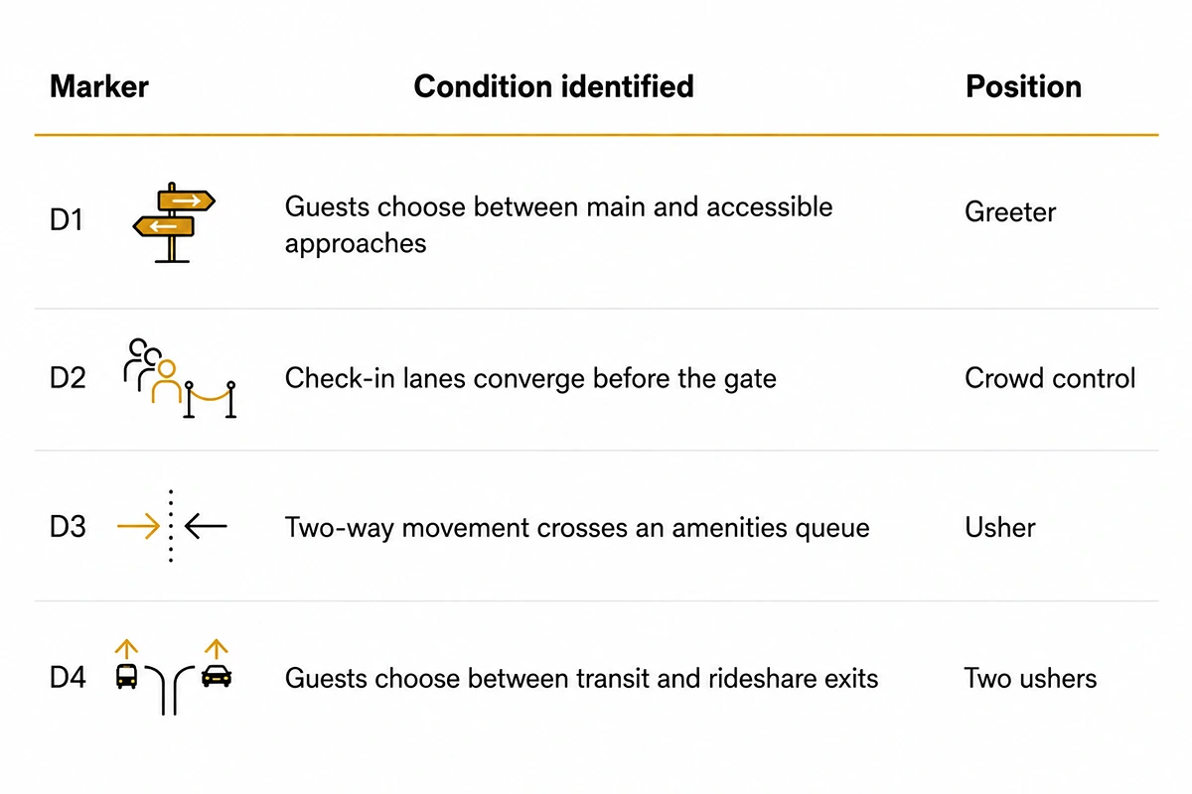The image size is (1192, 794).
Task: Select the Marker column header
Action: [99, 86]
